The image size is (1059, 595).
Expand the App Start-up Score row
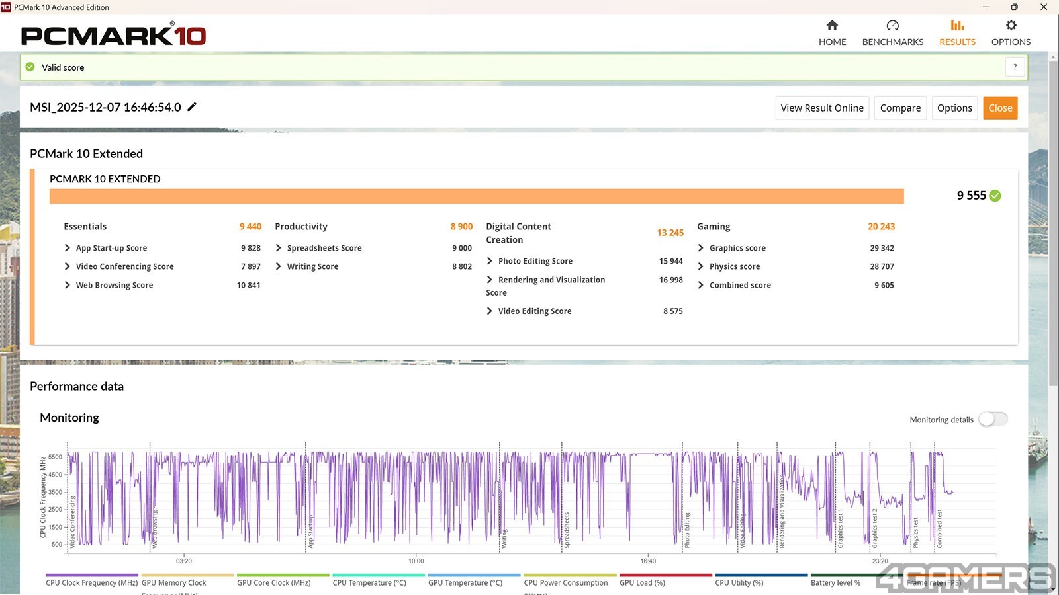(68, 248)
